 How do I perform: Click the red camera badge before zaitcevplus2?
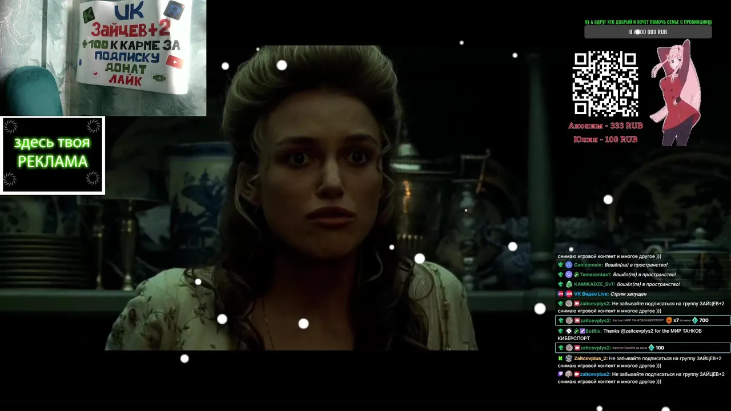coord(577,374)
